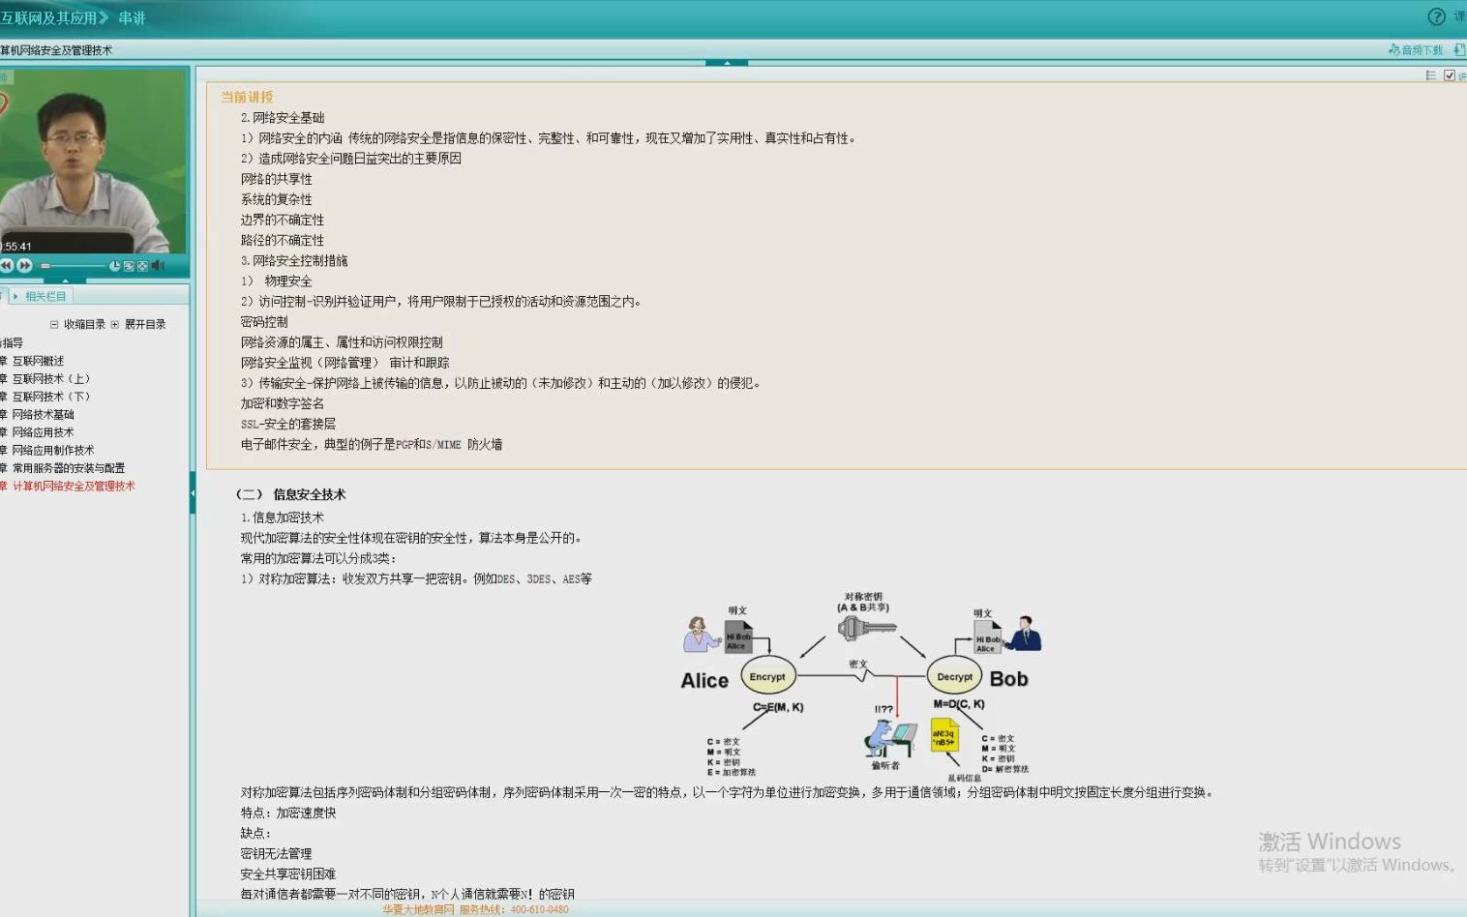Click the line 路径的不确定性

click(283, 240)
